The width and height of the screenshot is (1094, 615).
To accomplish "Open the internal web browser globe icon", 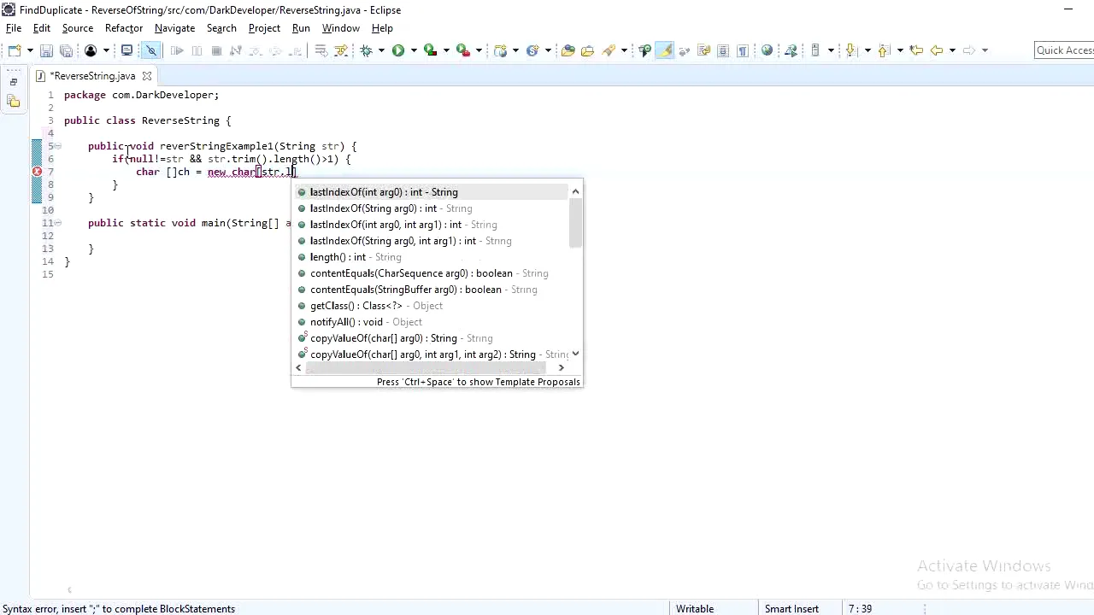I will click(767, 50).
